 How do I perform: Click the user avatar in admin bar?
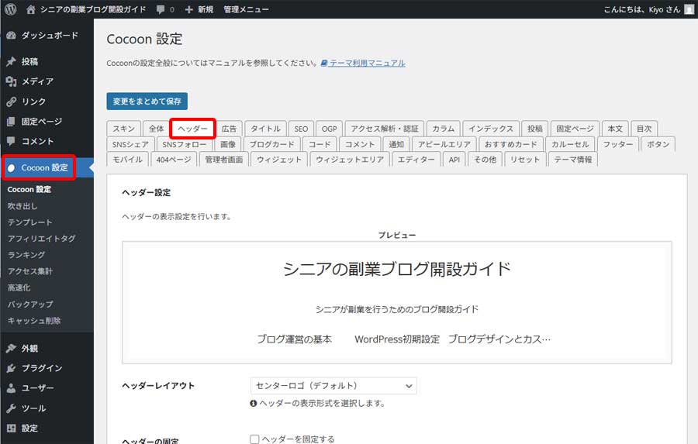pos(689,9)
